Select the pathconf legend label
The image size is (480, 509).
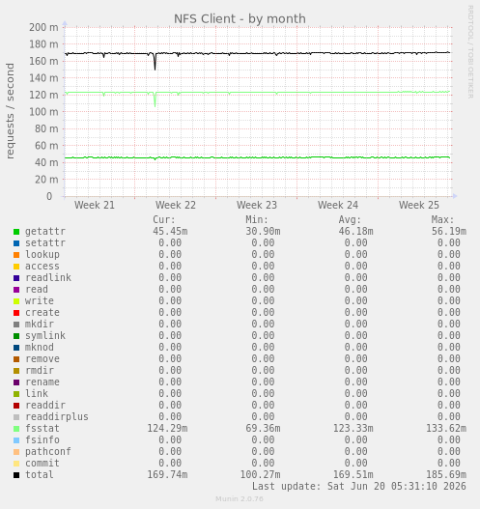tap(48, 452)
